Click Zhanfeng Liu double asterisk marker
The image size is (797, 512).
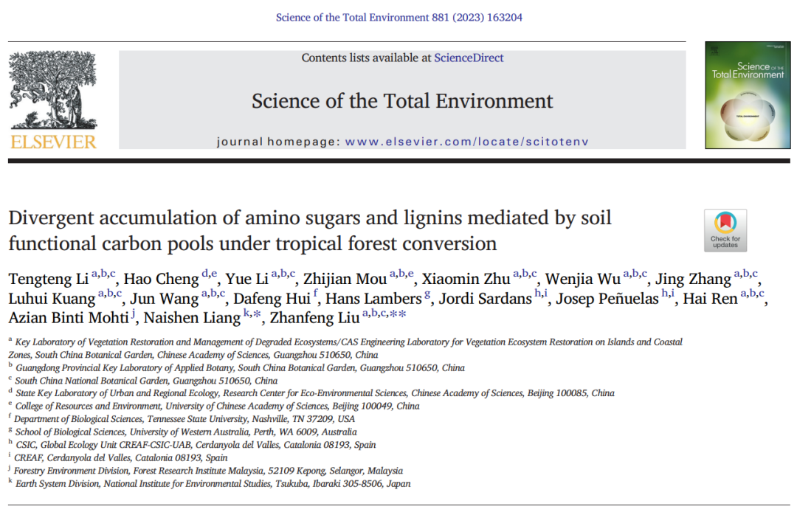[x=398, y=314]
